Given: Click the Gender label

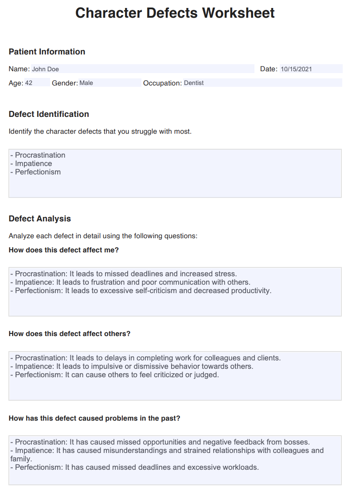Looking at the screenshot, I should click(65, 83).
